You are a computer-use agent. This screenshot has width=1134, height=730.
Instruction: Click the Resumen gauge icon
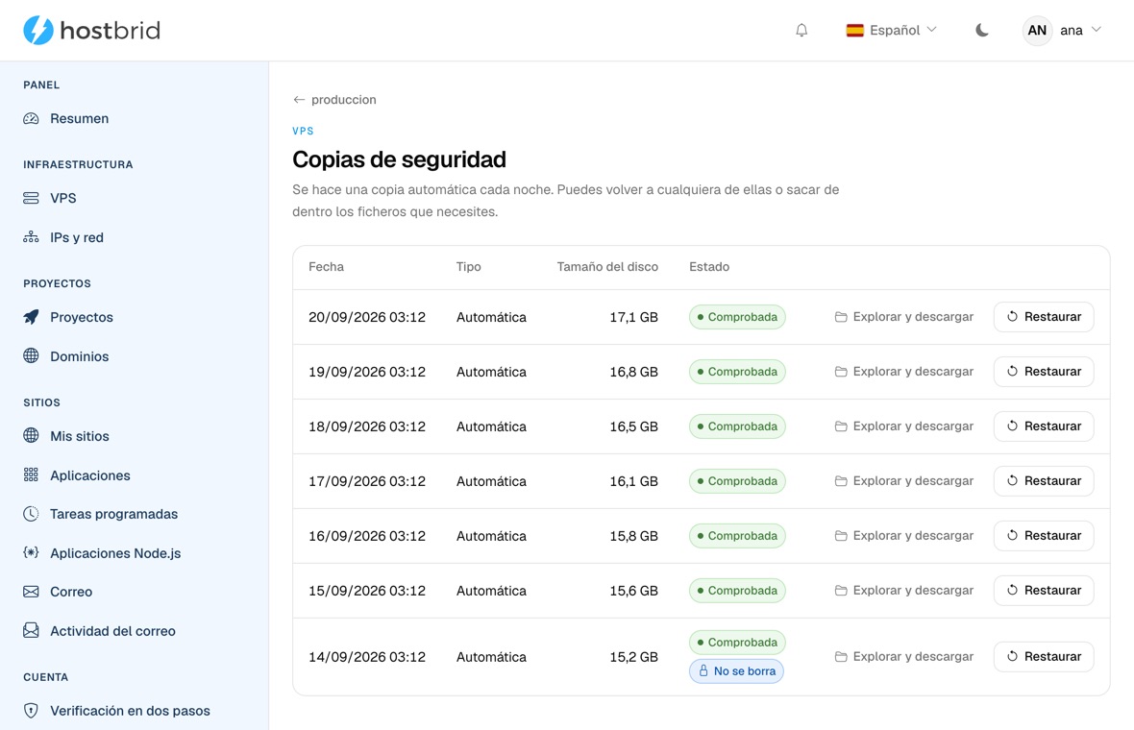tap(31, 118)
